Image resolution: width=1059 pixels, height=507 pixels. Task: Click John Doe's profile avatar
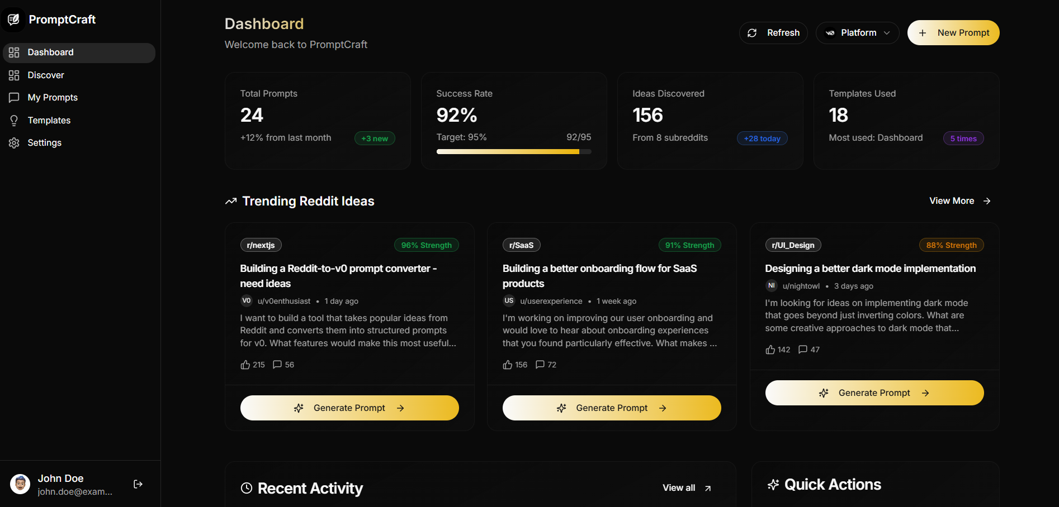[x=21, y=484]
